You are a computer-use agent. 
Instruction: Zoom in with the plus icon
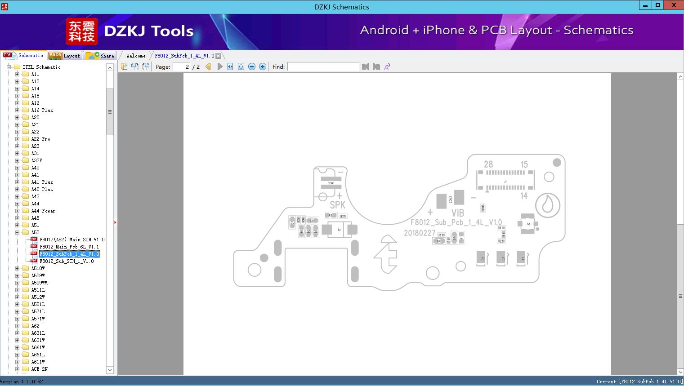[263, 67]
